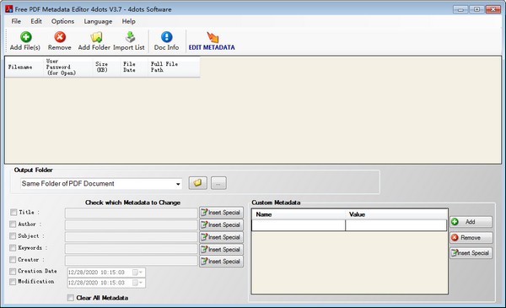Click the Full File Path column header
Image resolution: width=506 pixels, height=308 pixels.
point(174,68)
